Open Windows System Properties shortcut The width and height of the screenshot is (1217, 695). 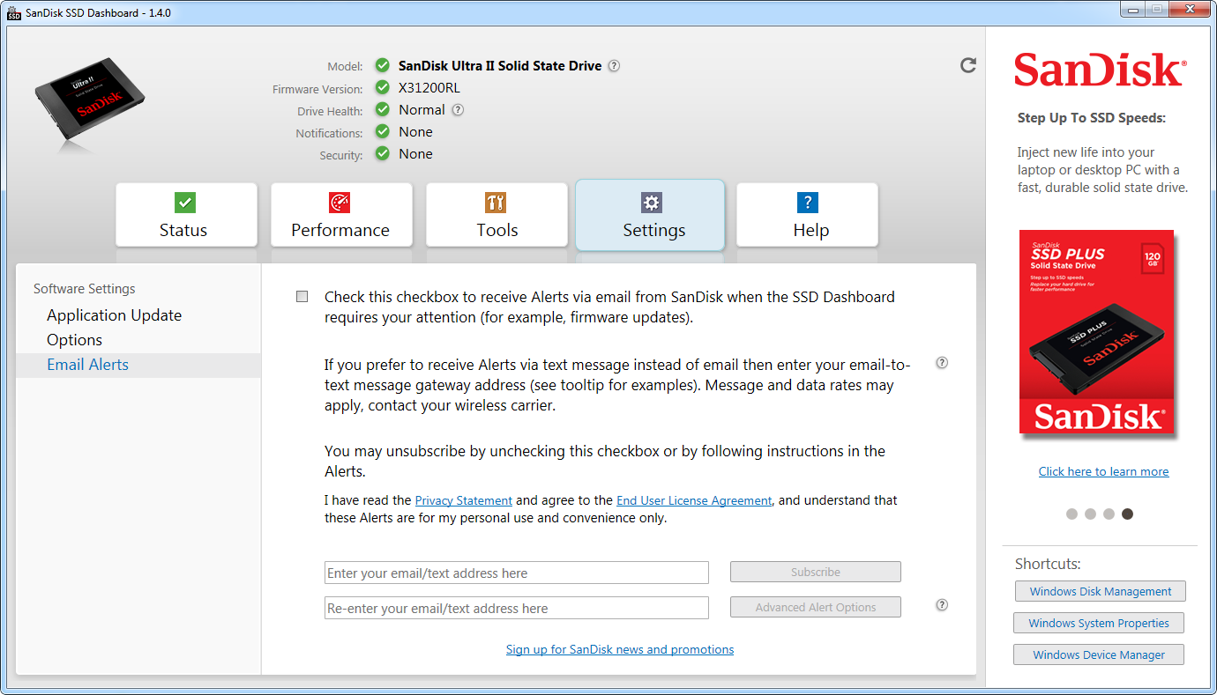coord(1099,623)
